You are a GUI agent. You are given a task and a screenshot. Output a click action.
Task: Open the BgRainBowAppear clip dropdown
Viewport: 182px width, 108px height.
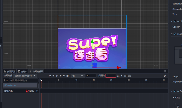tap(25, 76)
